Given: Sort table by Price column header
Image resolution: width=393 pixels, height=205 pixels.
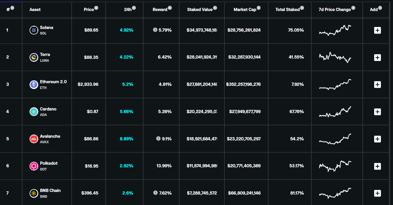Looking at the screenshot, I should tap(89, 10).
